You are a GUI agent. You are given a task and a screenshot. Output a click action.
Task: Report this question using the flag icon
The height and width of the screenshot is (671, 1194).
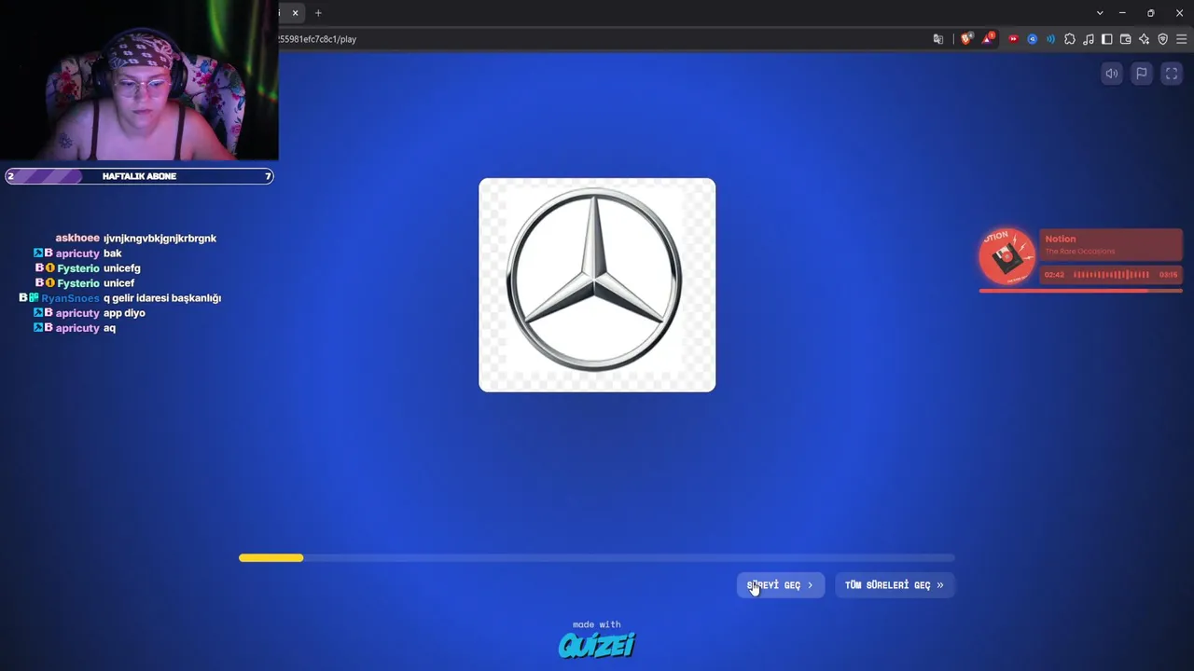click(1142, 74)
